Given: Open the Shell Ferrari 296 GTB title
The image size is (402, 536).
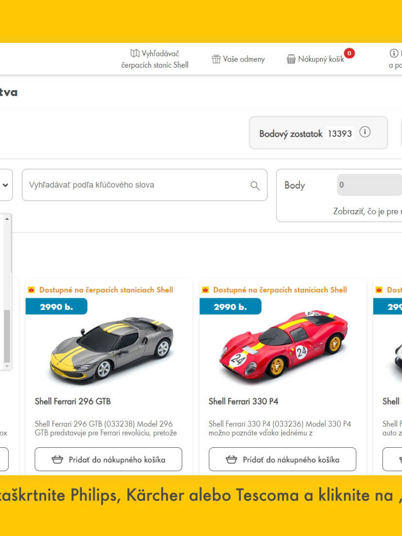Looking at the screenshot, I should (x=73, y=402).
